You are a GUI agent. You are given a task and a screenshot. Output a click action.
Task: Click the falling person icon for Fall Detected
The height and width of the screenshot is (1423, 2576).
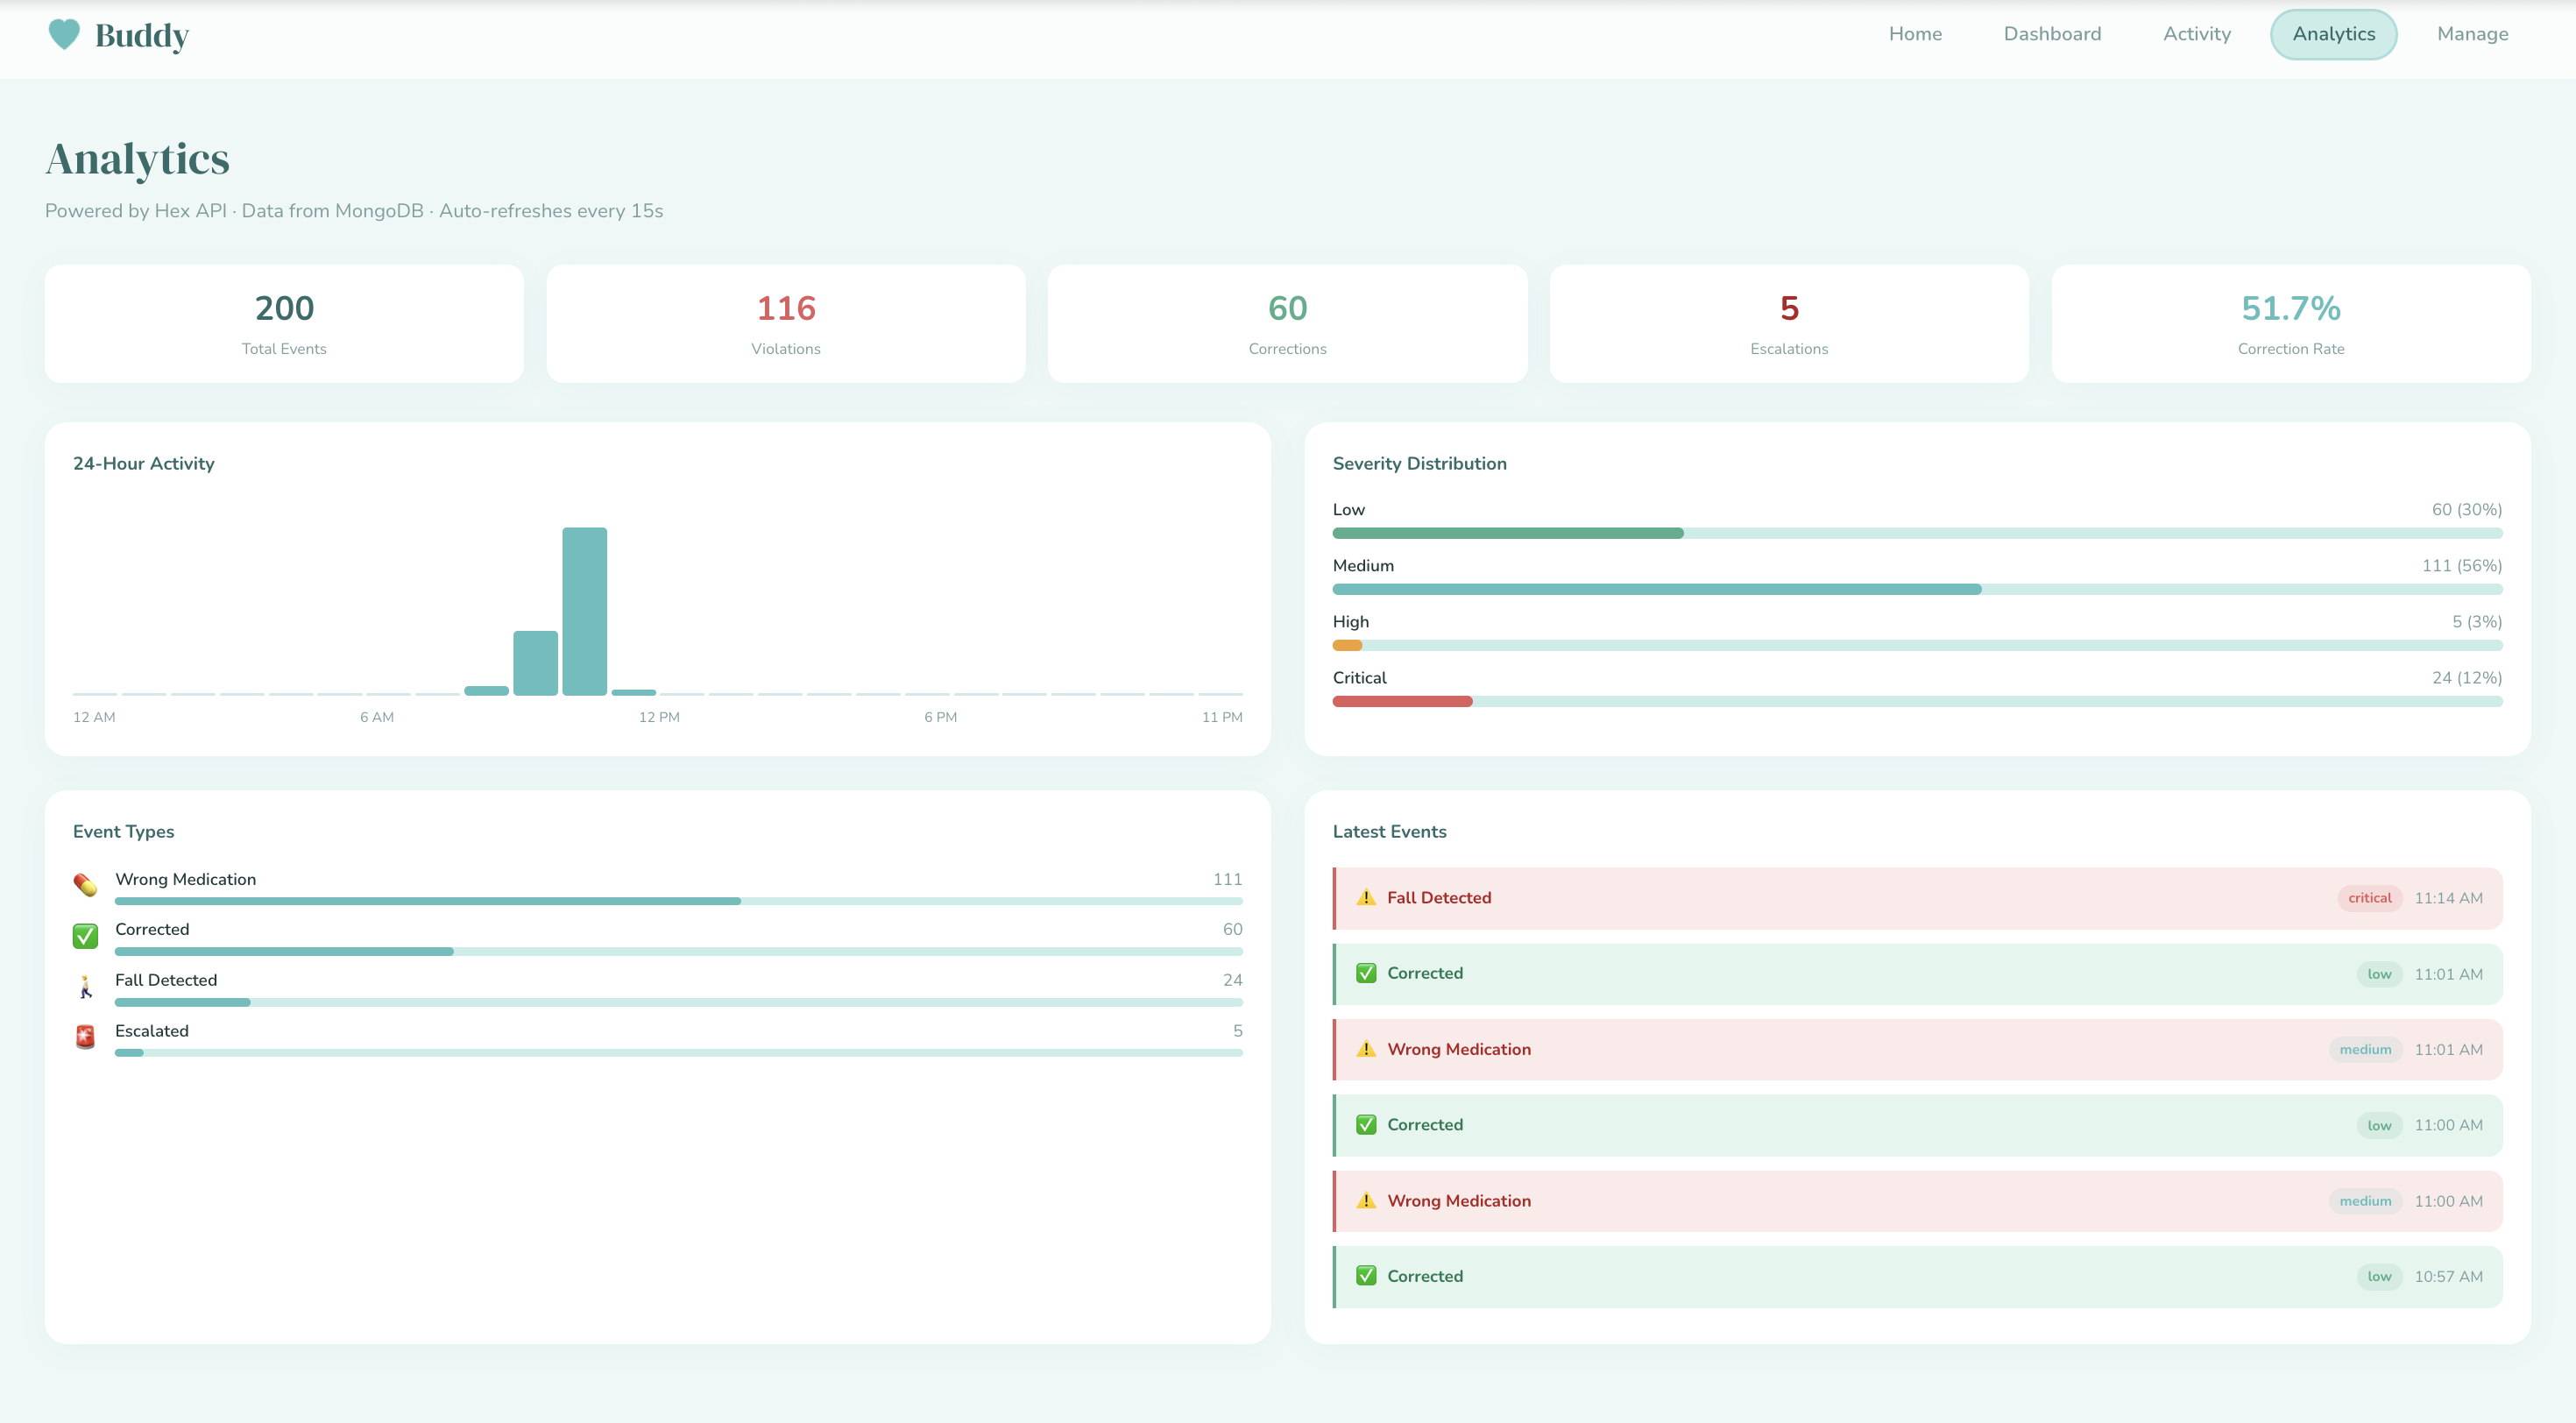86,987
